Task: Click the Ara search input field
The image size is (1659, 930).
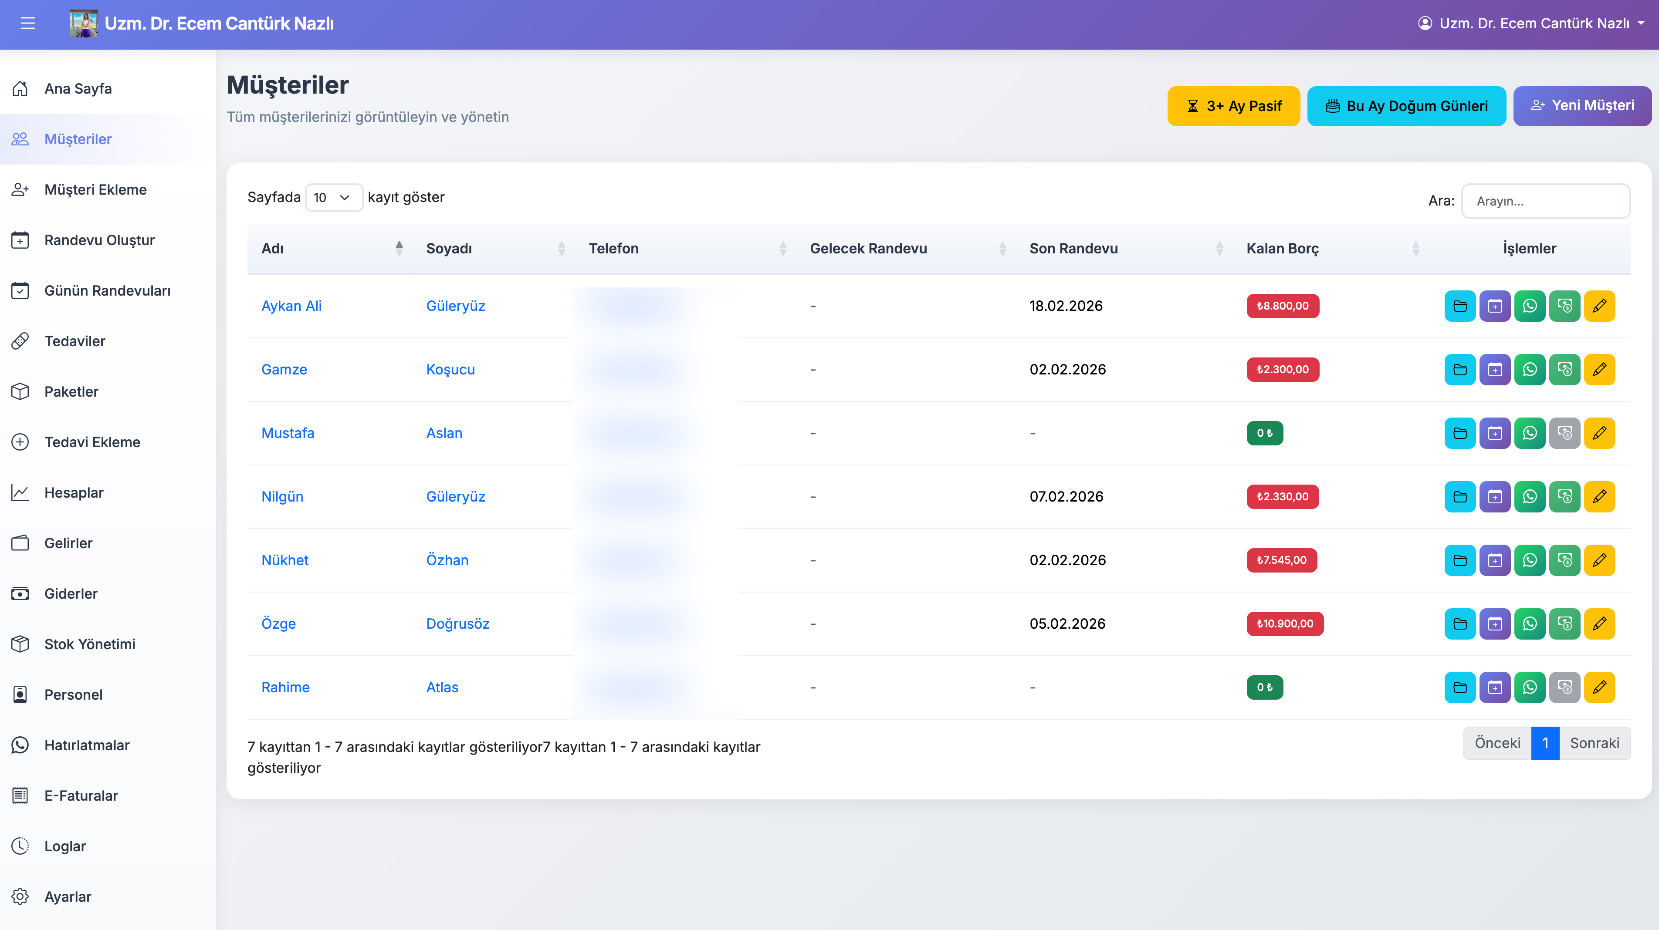Action: (1546, 202)
